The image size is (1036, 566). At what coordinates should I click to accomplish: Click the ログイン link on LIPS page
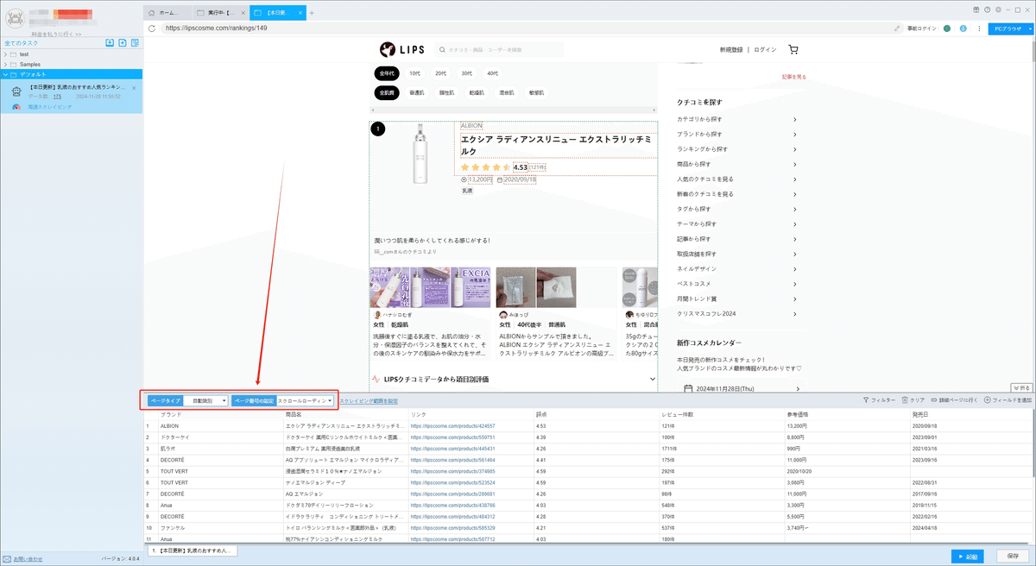[x=765, y=50]
